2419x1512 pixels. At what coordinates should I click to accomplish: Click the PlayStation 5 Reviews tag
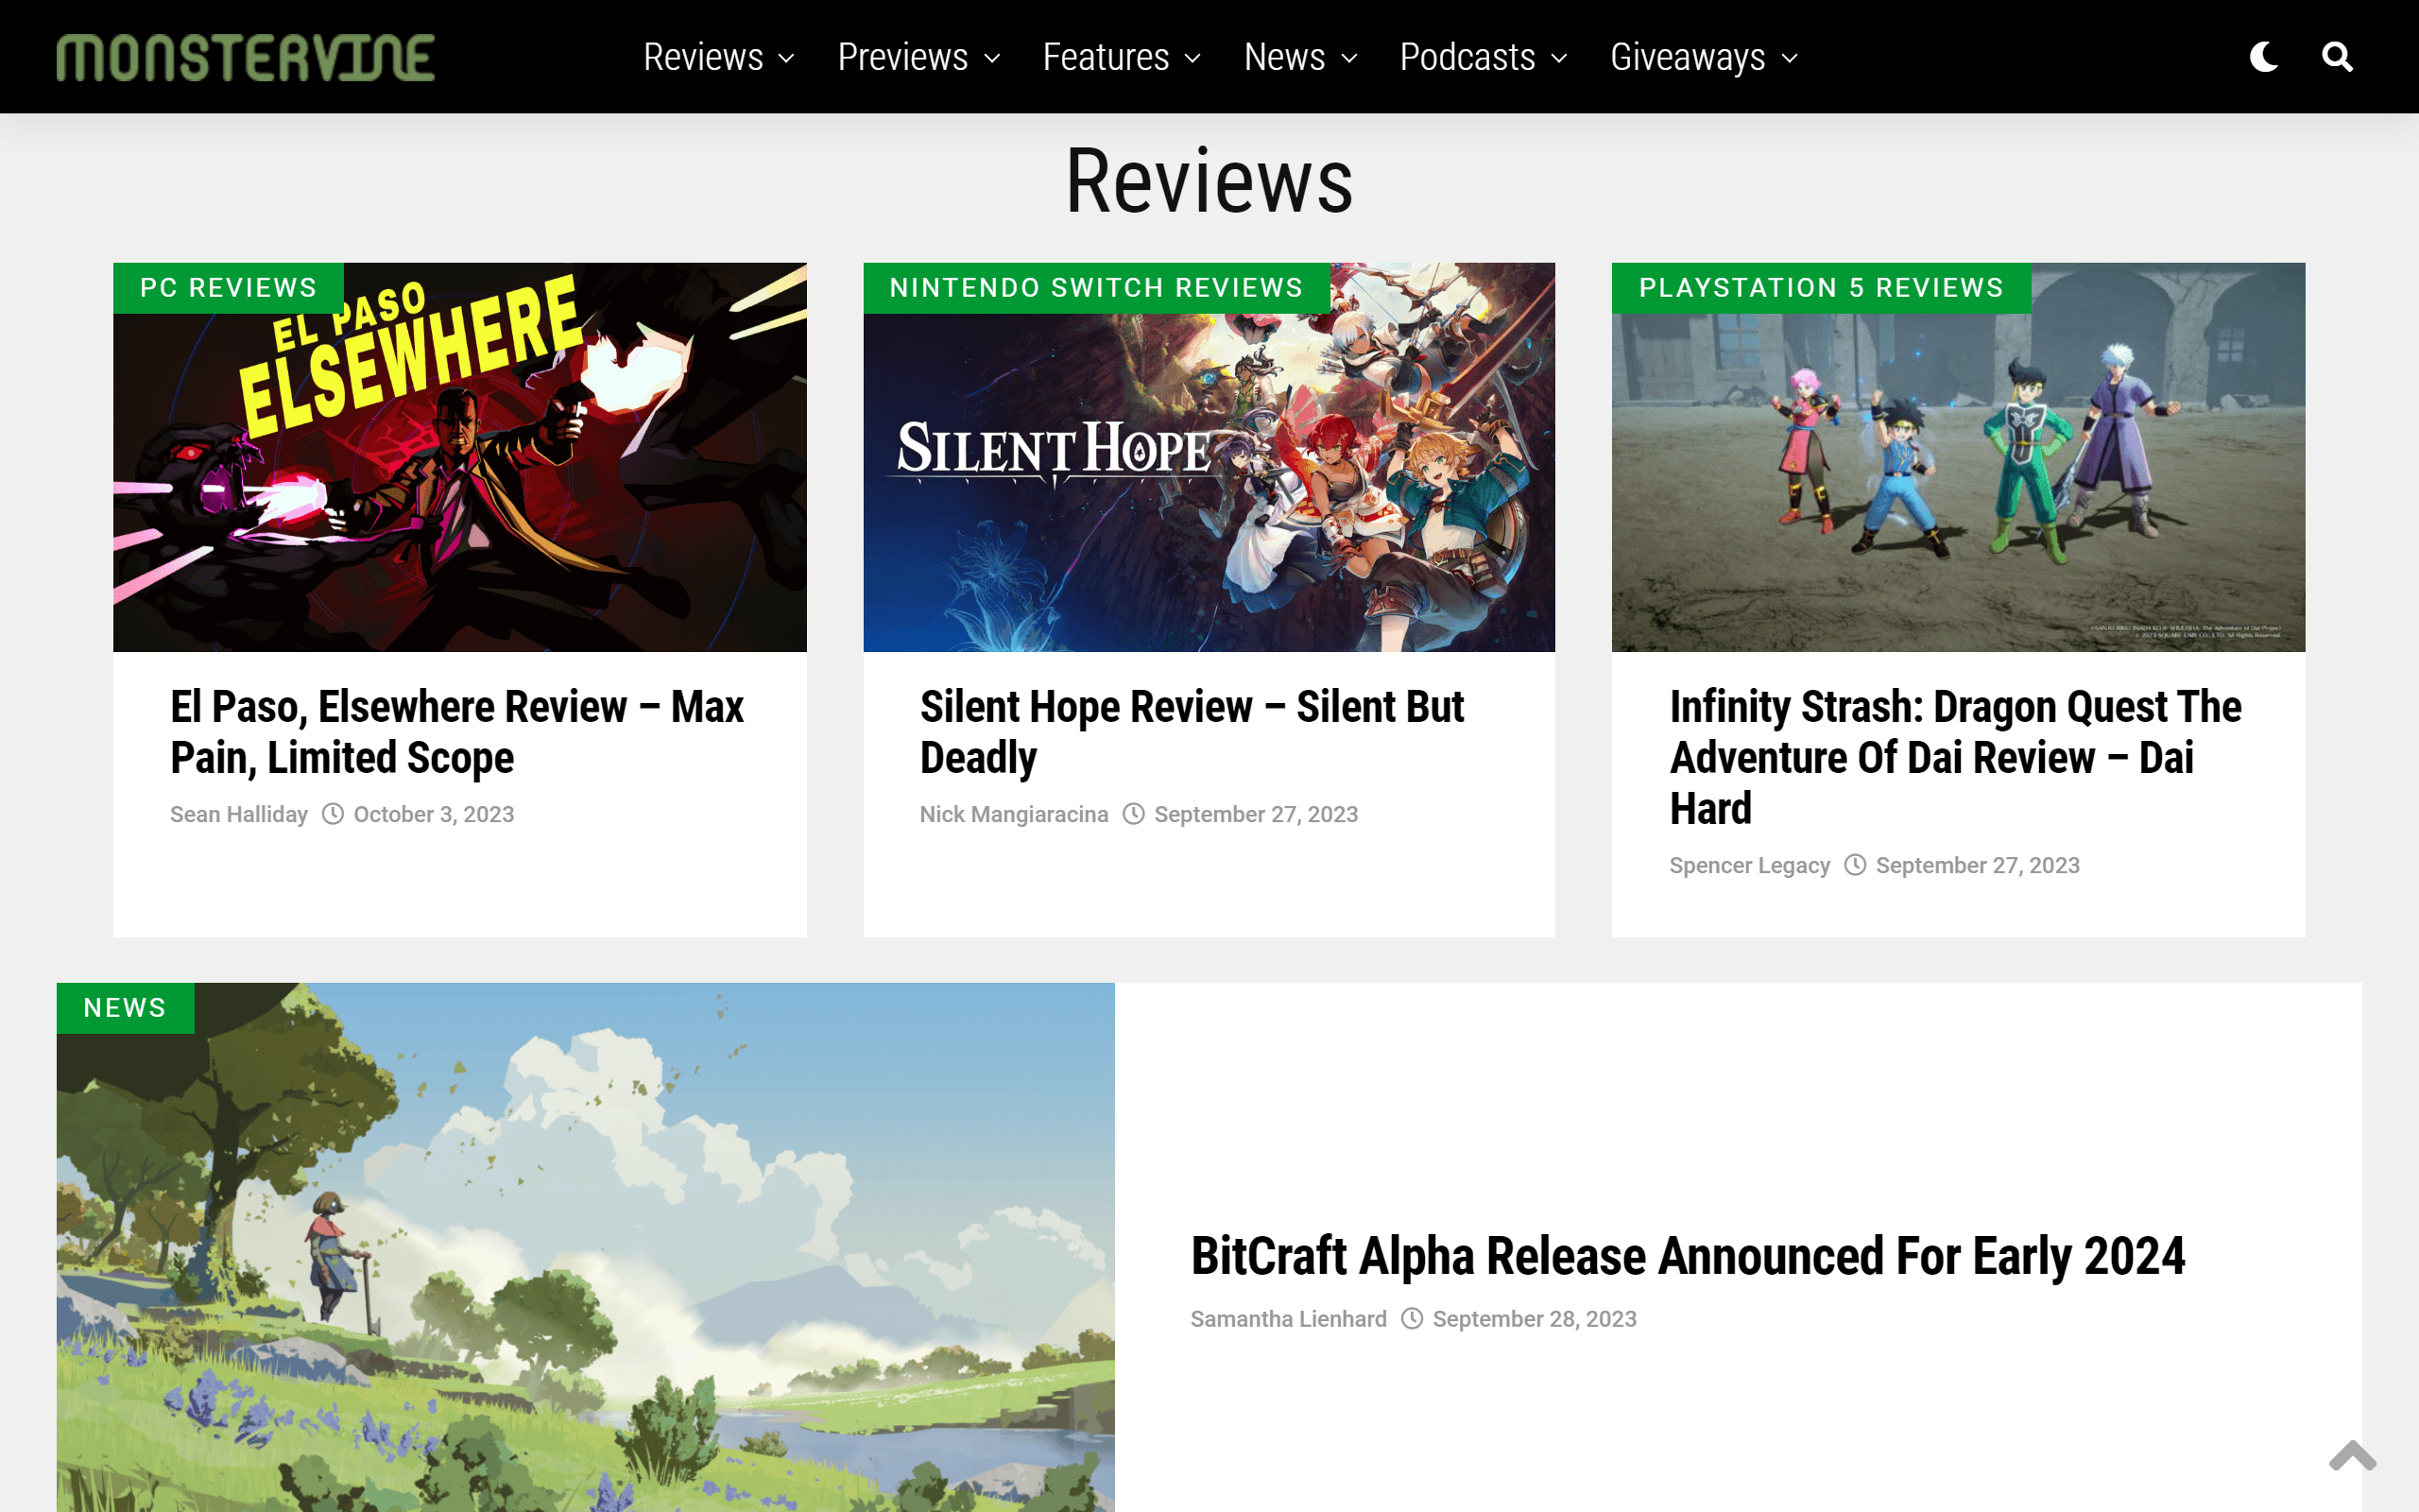pyautogui.click(x=1820, y=288)
